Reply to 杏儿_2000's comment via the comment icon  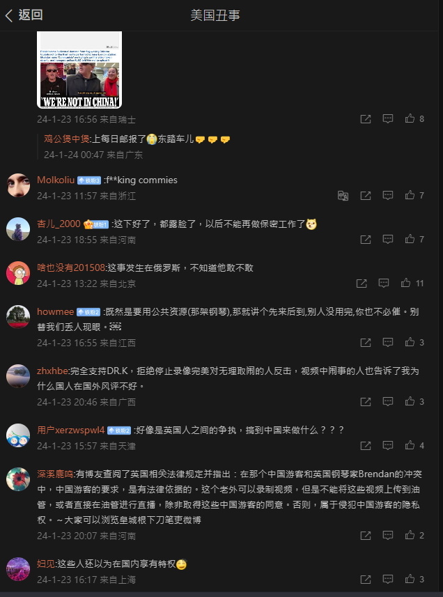[x=388, y=240]
